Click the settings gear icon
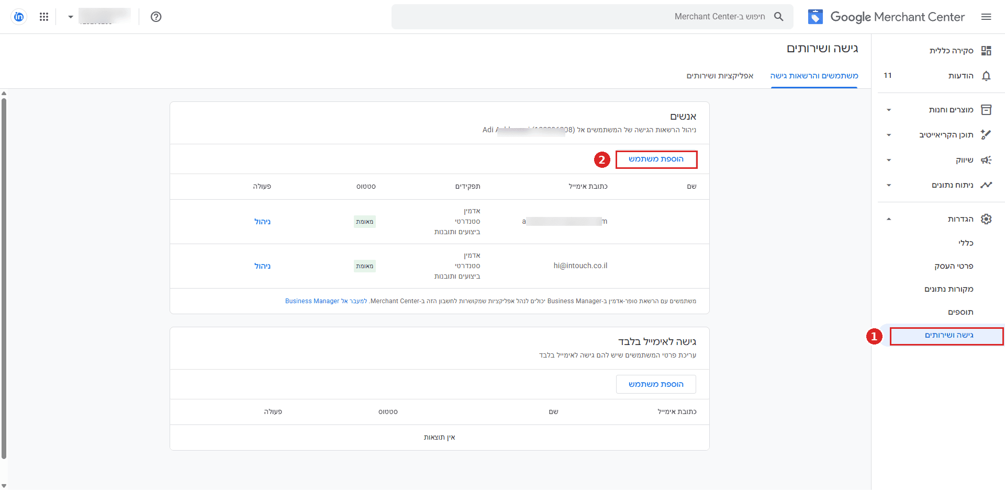The image size is (1005, 494). pos(986,219)
